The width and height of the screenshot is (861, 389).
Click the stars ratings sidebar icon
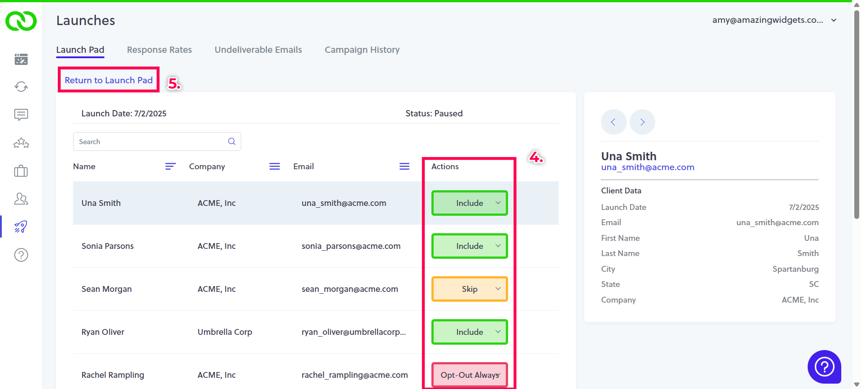tap(21, 143)
